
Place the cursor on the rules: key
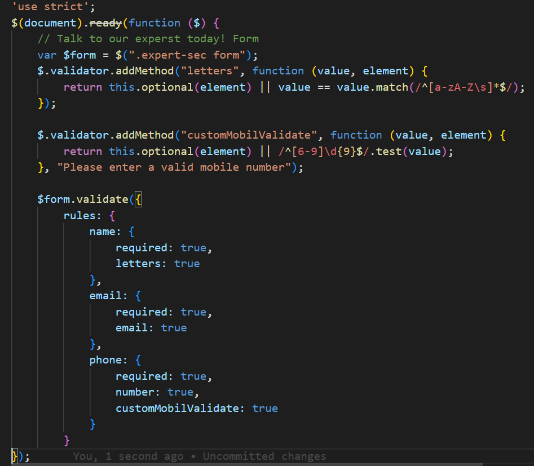(82, 215)
